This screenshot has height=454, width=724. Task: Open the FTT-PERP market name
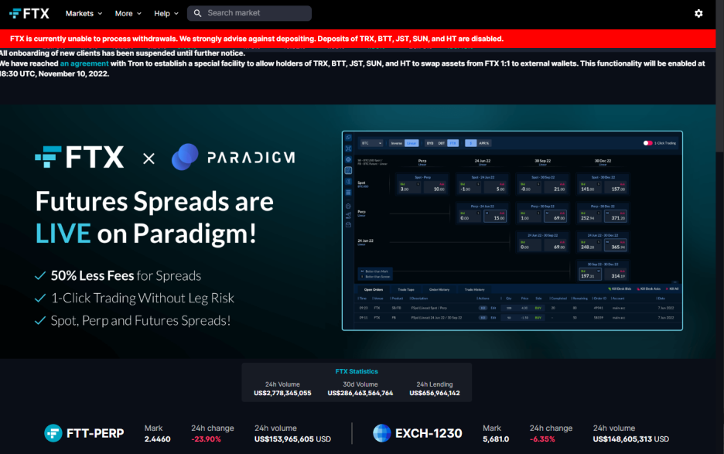coord(95,433)
